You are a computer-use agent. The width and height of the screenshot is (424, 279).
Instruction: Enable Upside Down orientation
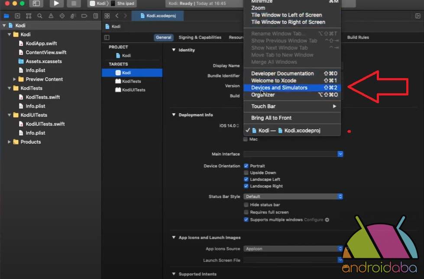pyautogui.click(x=246, y=173)
